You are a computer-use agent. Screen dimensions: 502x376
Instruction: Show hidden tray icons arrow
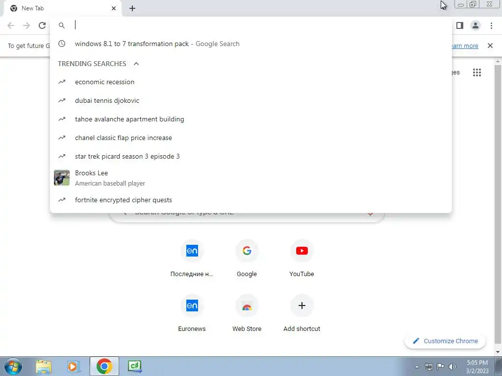point(417,367)
